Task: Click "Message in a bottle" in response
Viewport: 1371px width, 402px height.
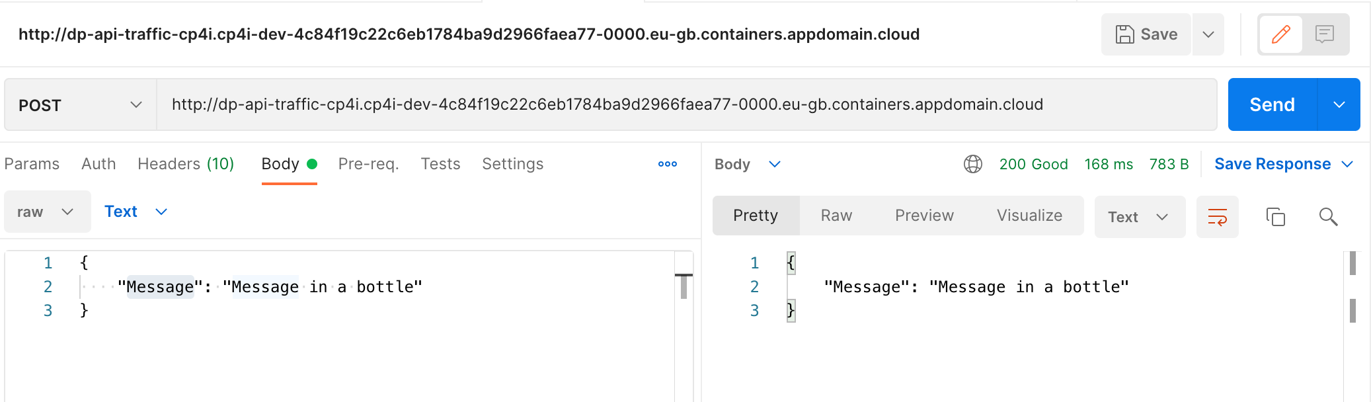Action: (x=1029, y=287)
